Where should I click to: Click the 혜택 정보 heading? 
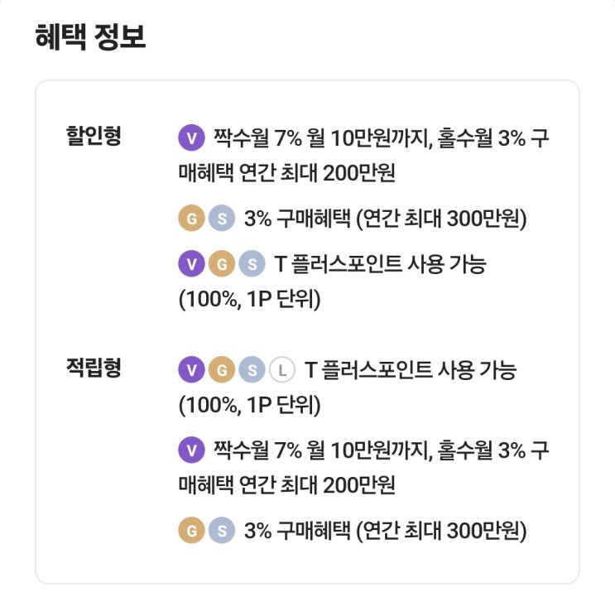pos(91,38)
